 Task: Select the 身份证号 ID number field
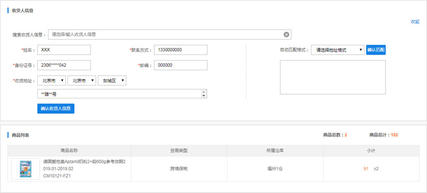click(64, 65)
